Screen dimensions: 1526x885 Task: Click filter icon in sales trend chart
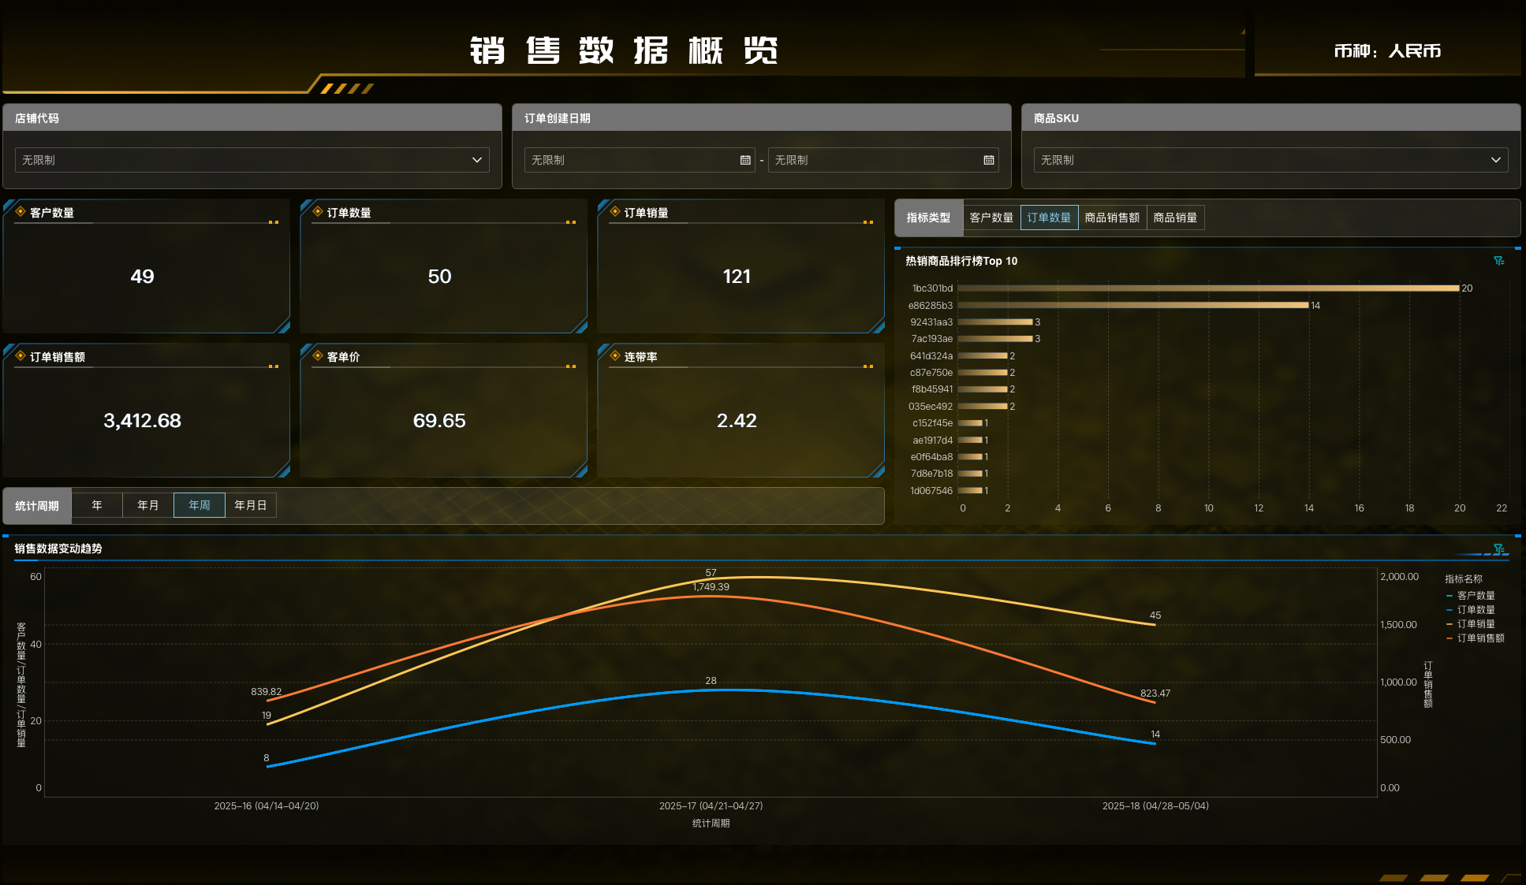(1498, 548)
